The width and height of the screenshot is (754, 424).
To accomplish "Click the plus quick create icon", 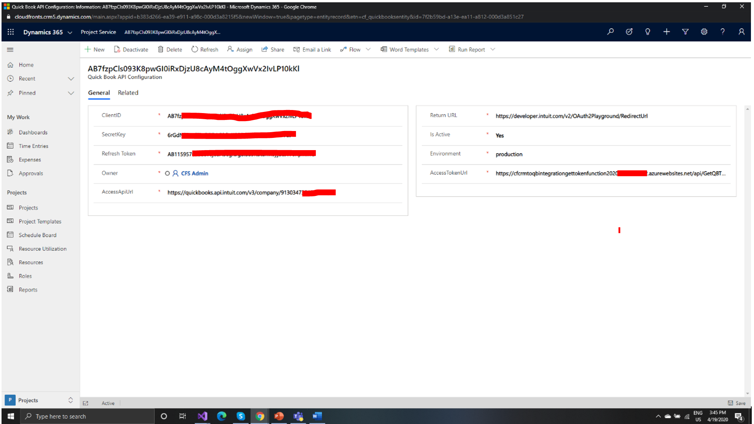I will click(667, 32).
